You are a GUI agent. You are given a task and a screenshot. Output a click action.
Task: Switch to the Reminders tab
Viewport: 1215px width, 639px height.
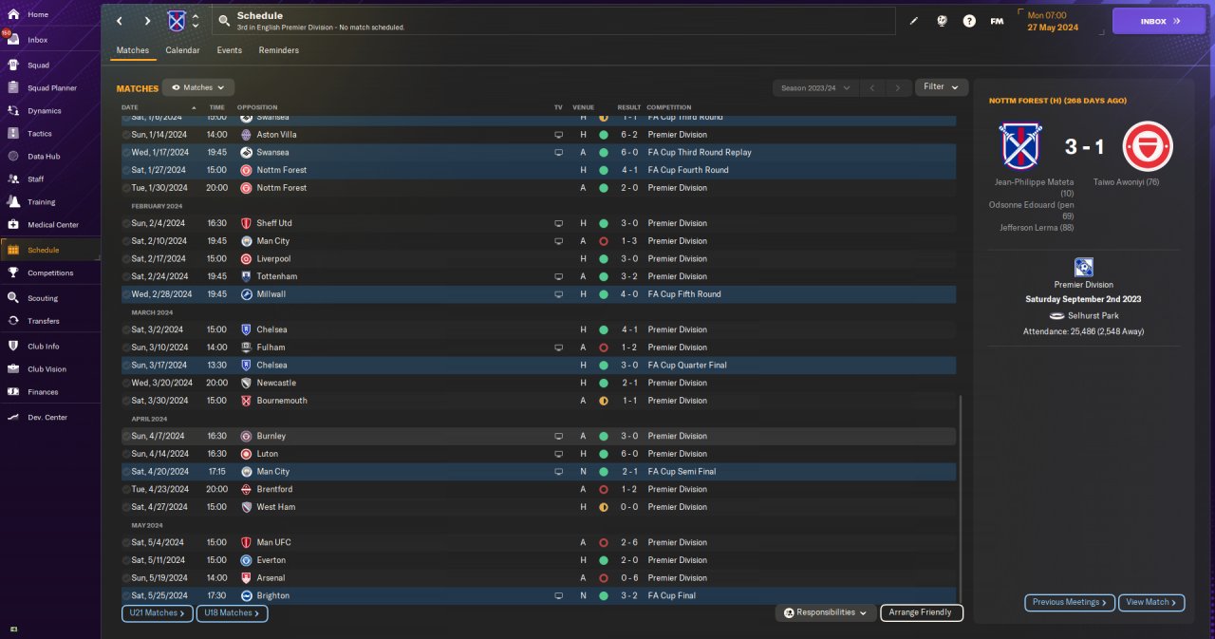278,50
